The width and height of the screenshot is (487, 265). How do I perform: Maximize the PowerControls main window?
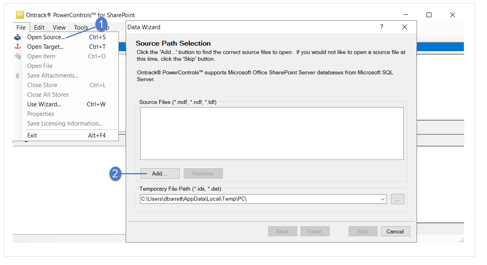coord(429,15)
